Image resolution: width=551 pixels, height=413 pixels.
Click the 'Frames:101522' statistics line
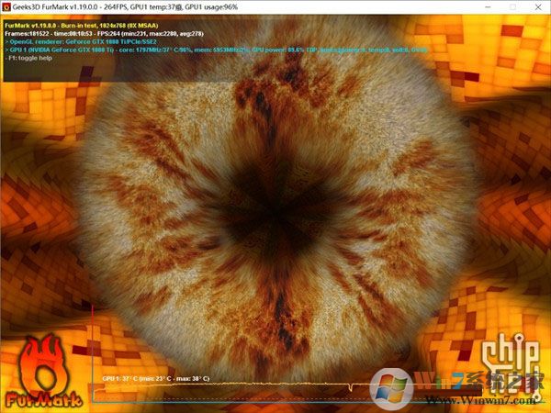point(104,34)
